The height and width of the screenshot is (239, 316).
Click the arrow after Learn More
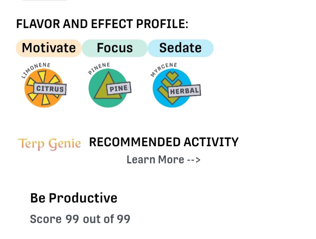(194, 159)
